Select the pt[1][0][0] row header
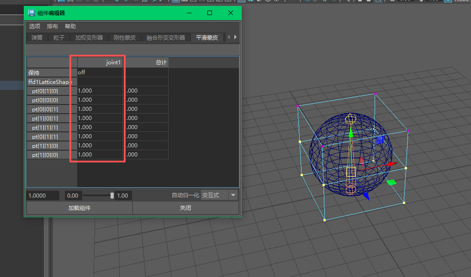This screenshot has height=277, width=471. coord(52,155)
